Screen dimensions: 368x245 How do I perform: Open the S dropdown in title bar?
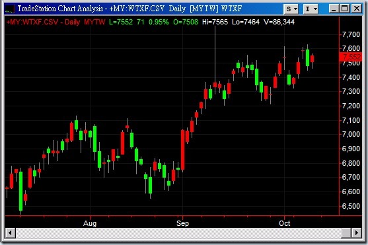coord(291,9)
